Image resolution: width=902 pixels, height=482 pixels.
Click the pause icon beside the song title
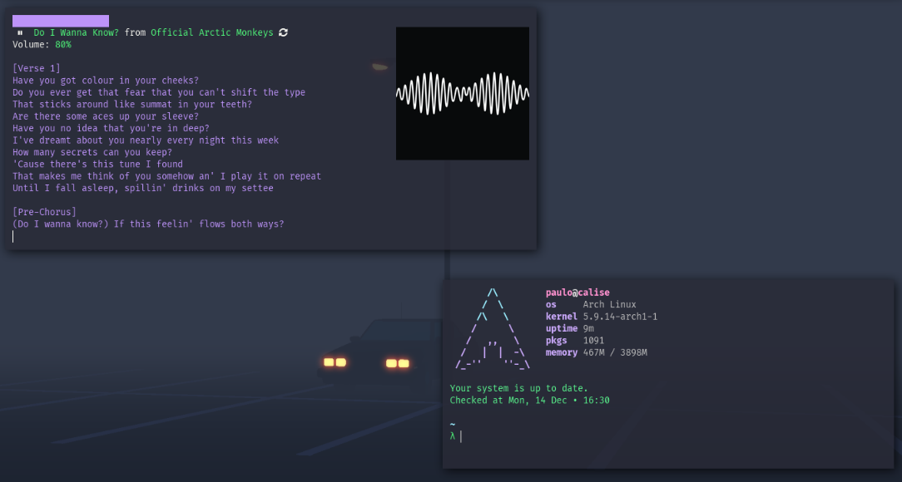(20, 32)
